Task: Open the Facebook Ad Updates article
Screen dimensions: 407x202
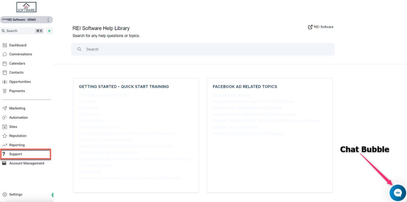Action: click(232, 95)
